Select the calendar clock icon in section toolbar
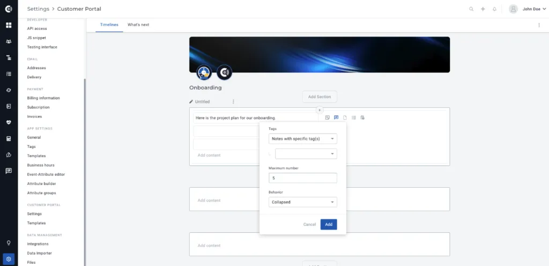Viewport: 549px width, 266px height. 362,117
